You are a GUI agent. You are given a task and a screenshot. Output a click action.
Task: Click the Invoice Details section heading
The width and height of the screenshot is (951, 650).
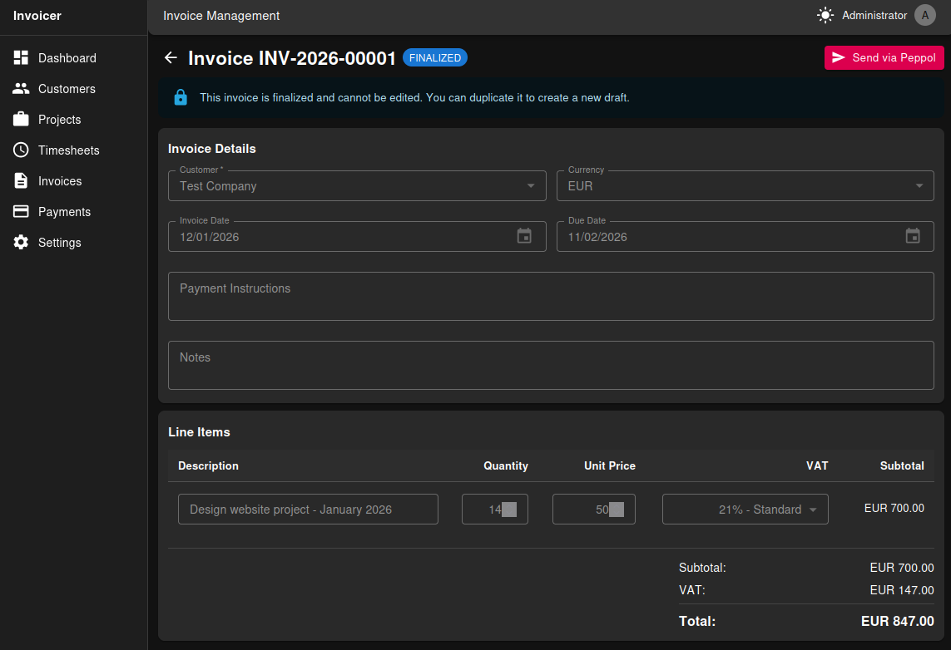click(x=211, y=149)
